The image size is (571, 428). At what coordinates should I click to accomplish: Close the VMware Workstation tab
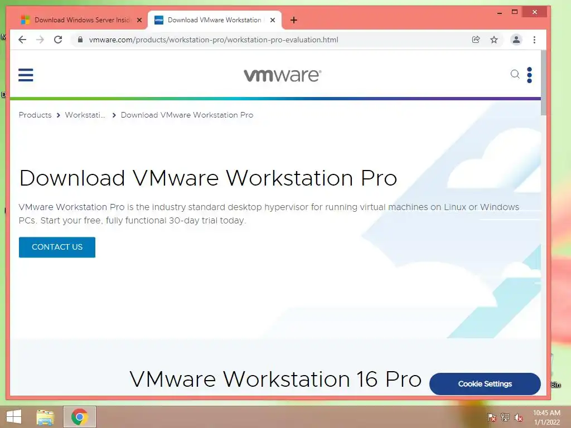coord(272,21)
